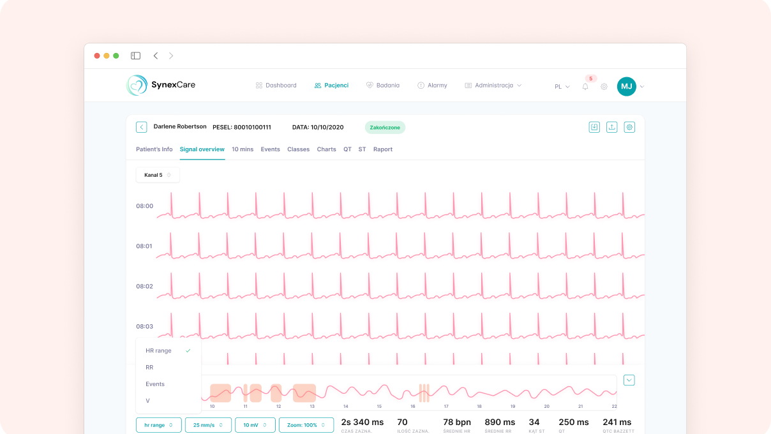Viewport: 771px width, 434px height.
Task: Open the Kanal 5 channel selector
Action: pos(158,175)
